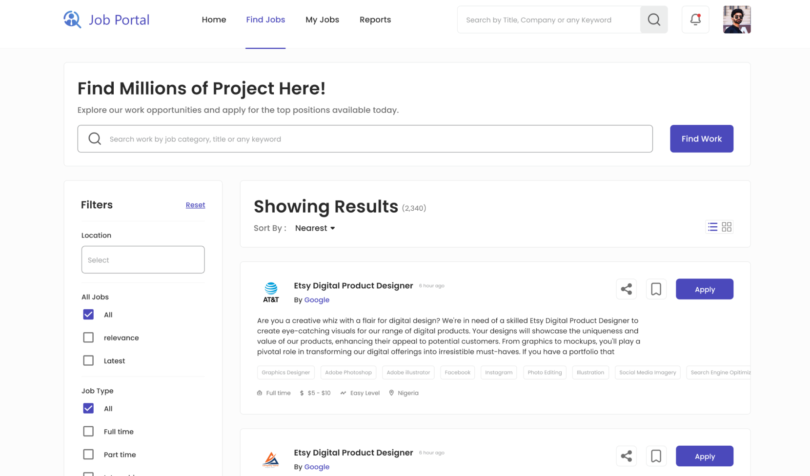Open the Location select dropdown

[x=143, y=259]
